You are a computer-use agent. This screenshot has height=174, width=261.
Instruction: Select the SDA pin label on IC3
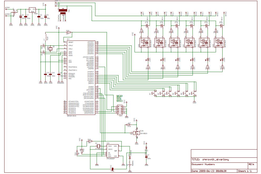coord(110,156)
